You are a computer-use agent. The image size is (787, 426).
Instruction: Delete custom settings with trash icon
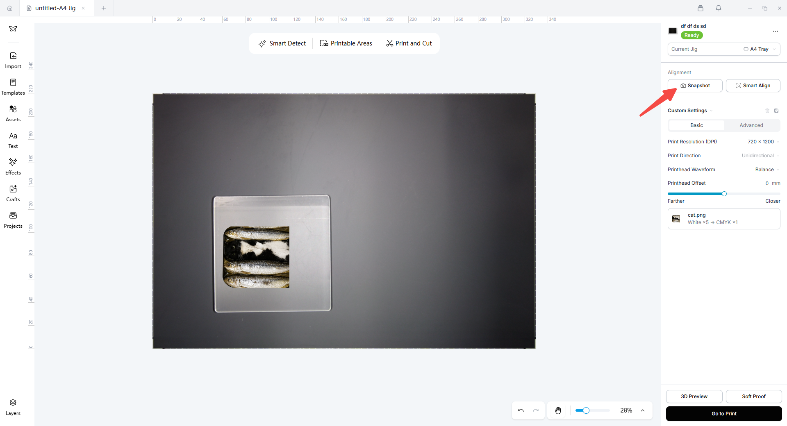tap(767, 111)
